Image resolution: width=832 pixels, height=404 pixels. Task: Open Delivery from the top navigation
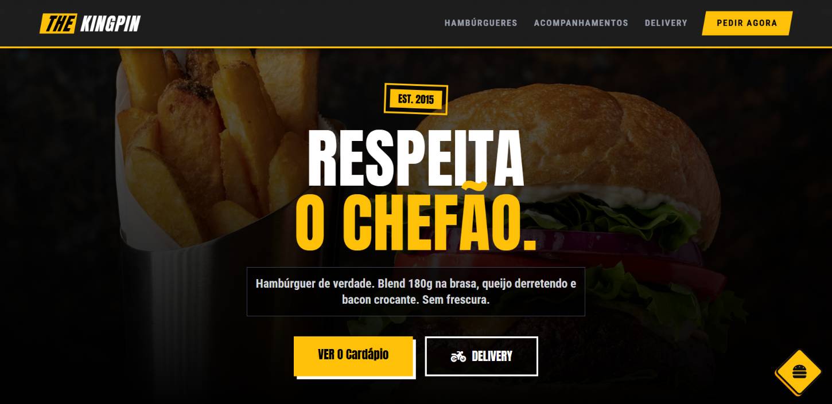[666, 23]
